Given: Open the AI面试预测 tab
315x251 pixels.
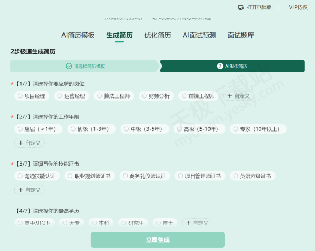Looking at the screenshot, I should pos(199,36).
